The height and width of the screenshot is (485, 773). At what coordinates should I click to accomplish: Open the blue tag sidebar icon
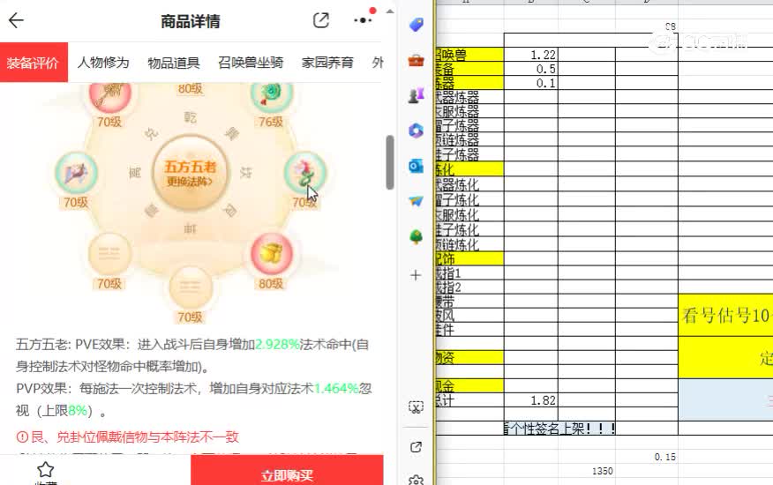[417, 25]
